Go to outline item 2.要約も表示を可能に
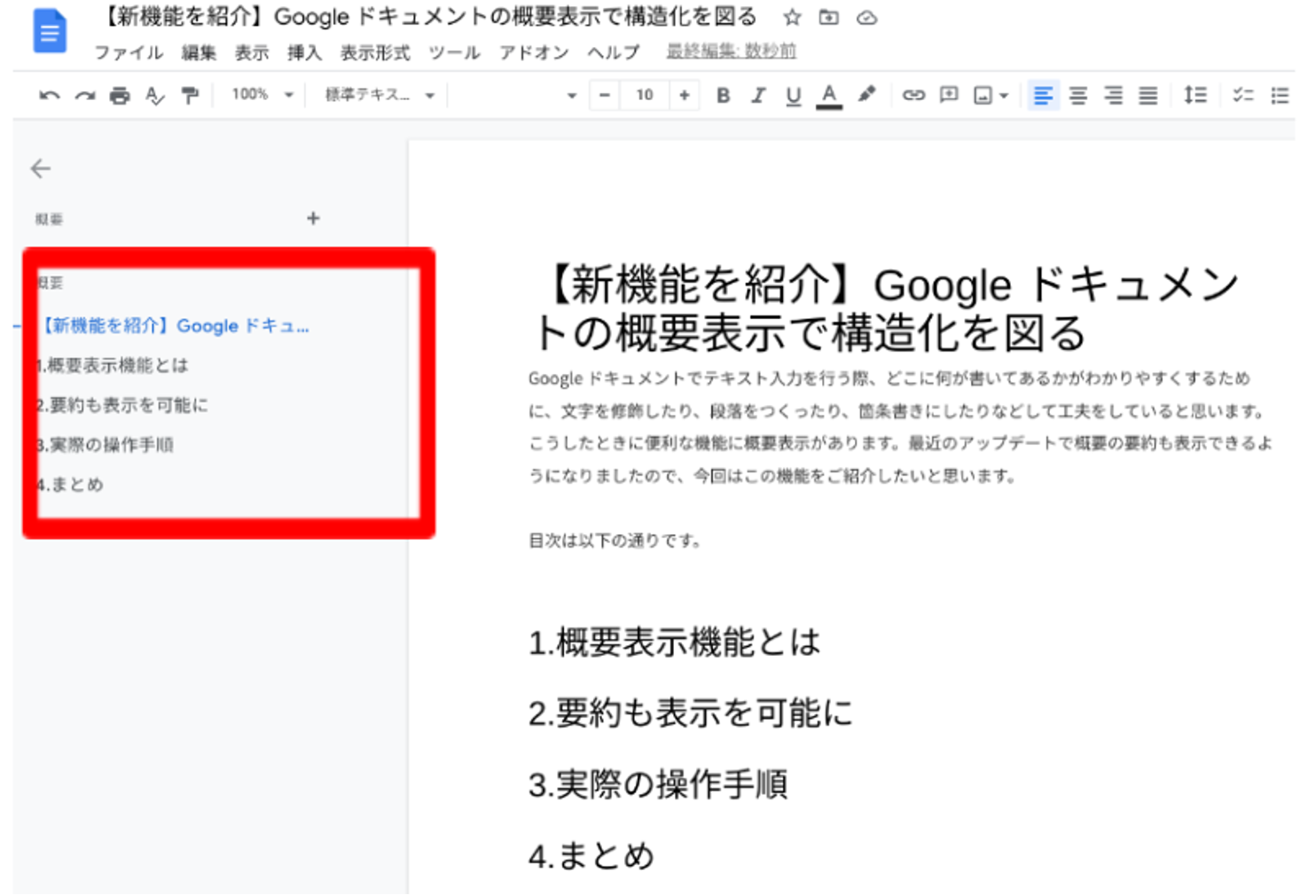The width and height of the screenshot is (1308, 895). pos(122,405)
